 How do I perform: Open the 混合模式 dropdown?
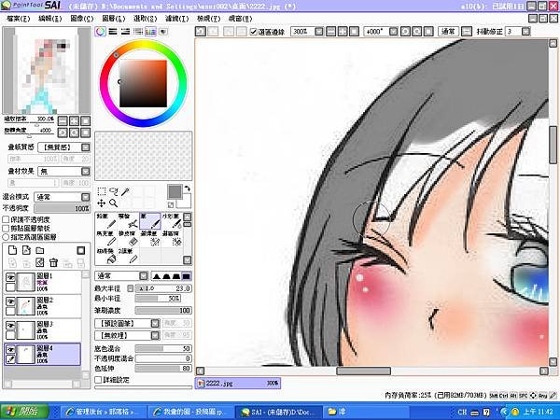coord(85,197)
